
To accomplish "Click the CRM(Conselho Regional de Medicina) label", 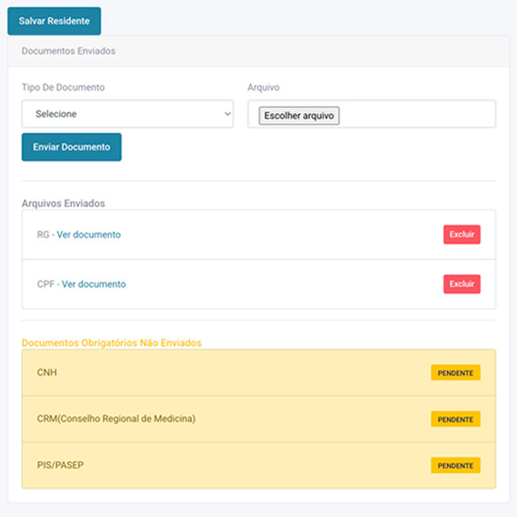I will 116,419.
